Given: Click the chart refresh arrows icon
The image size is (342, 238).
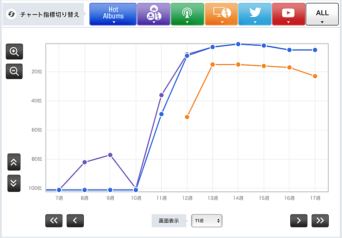Looking at the screenshot, I should pyautogui.click(x=12, y=15).
